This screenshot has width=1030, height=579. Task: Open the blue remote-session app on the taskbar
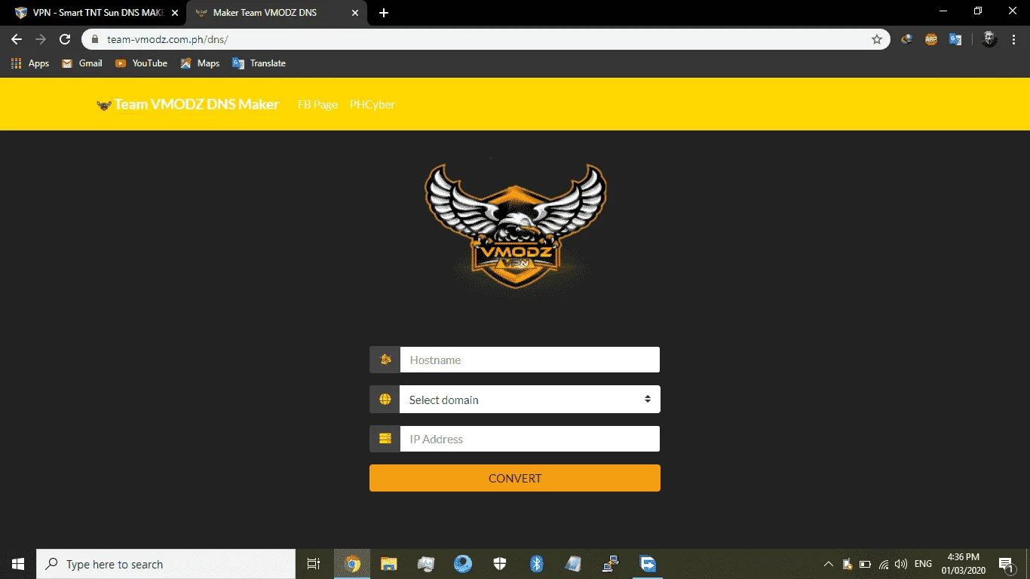click(x=648, y=564)
